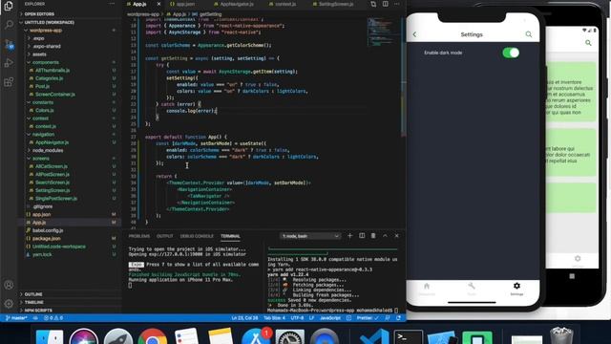This screenshot has height=344, width=611.
Task: Click errors and warnings count in status bar
Action: click(53, 318)
